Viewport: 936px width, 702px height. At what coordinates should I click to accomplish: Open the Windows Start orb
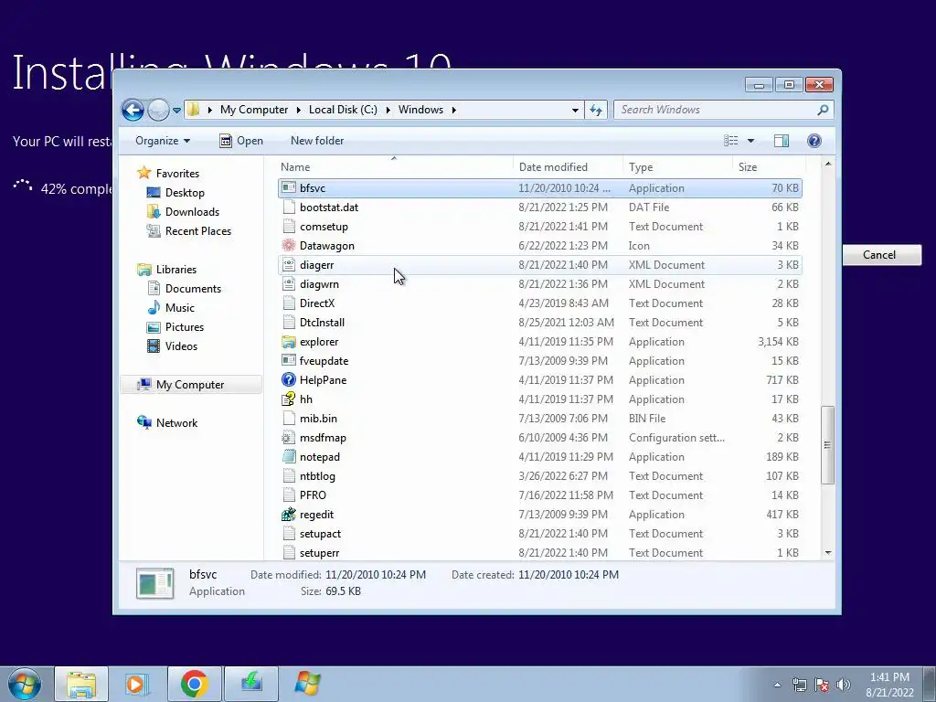click(25, 684)
